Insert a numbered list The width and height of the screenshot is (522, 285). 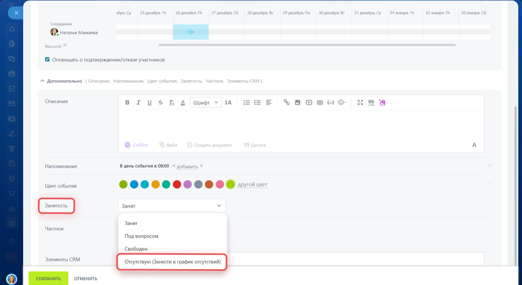[246, 102]
